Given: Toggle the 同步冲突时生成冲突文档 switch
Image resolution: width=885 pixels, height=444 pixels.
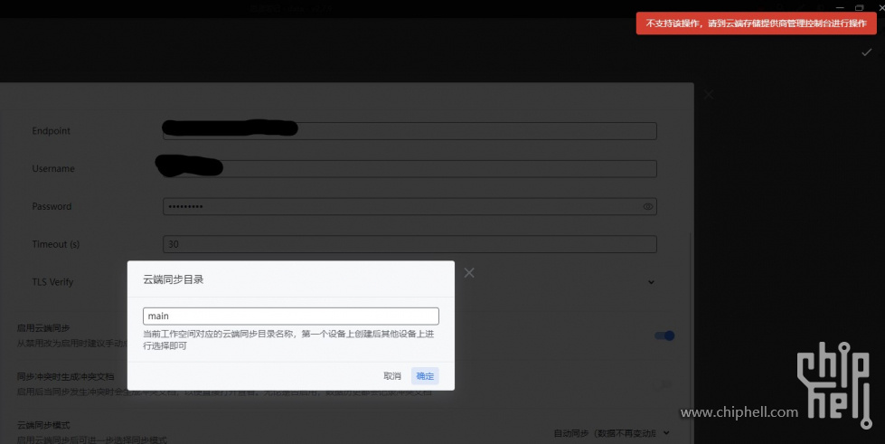Looking at the screenshot, I should (664, 384).
